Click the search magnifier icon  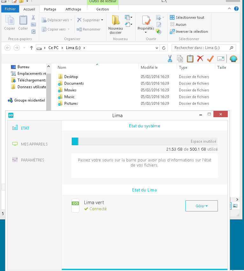tap(231, 48)
